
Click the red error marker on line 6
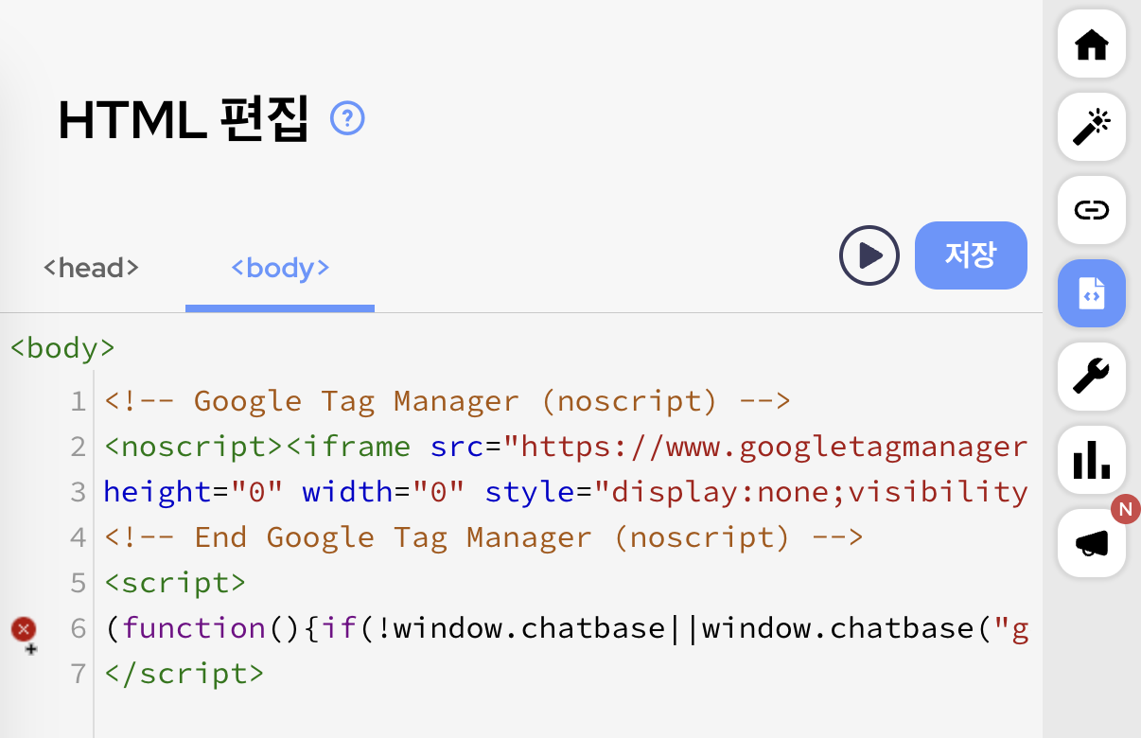coord(24,628)
